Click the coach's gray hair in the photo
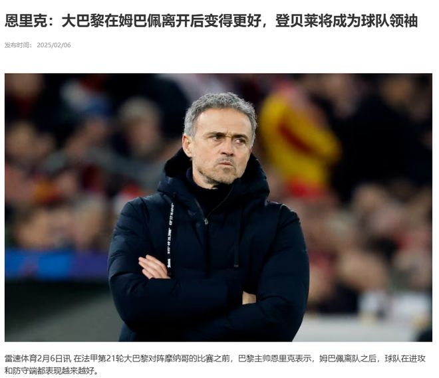This screenshot has height=378, width=439. pos(219,108)
